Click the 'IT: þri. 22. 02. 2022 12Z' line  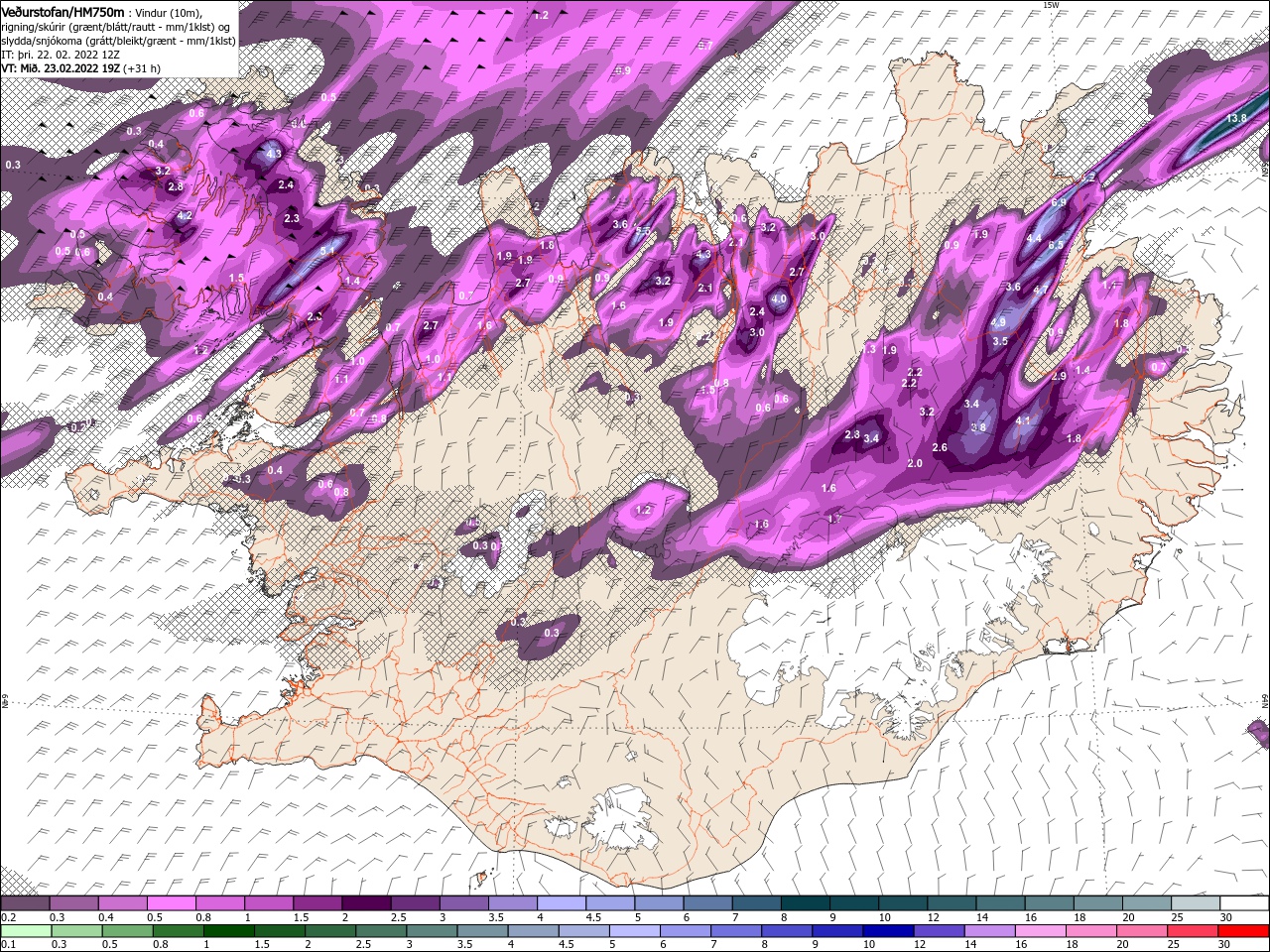click(x=59, y=55)
